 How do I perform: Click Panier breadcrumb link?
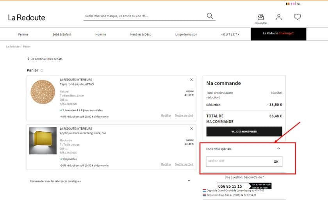(27, 46)
